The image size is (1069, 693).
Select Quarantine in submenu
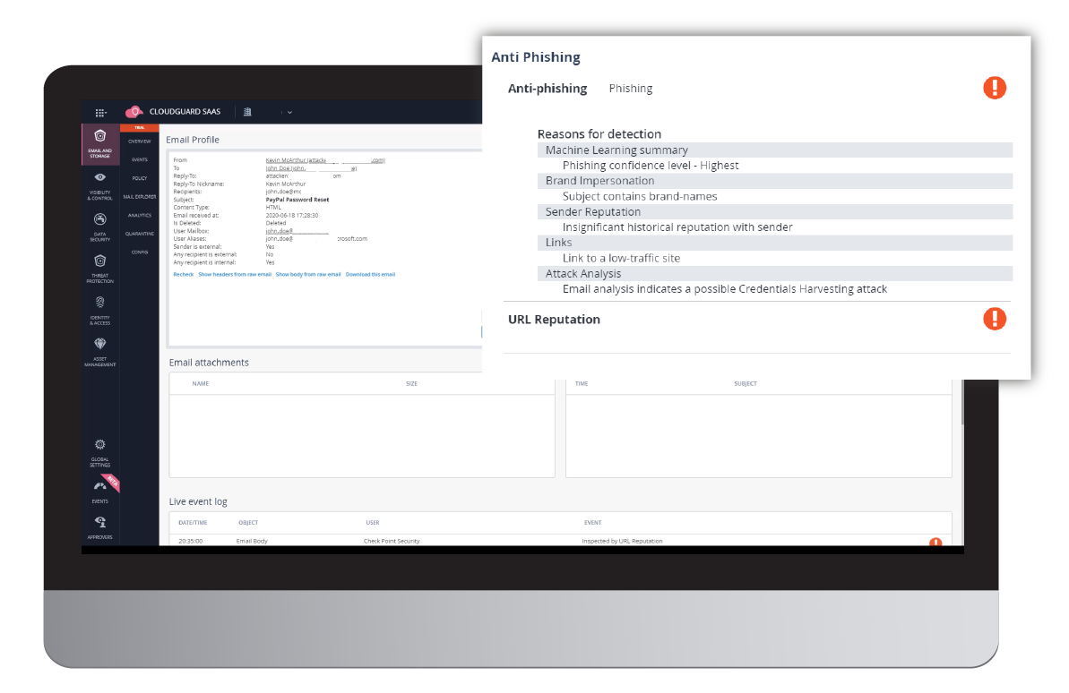click(x=140, y=234)
